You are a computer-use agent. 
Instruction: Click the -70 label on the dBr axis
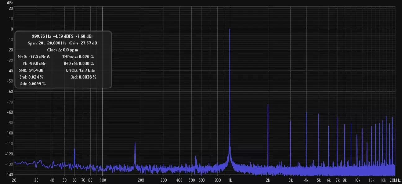[x=10, y=102]
